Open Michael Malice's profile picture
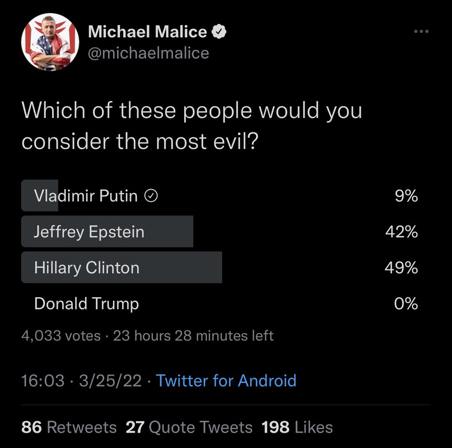This screenshot has width=452, height=448. pos(50,42)
